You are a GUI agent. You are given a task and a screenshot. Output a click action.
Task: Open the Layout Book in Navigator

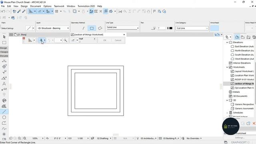248,37
